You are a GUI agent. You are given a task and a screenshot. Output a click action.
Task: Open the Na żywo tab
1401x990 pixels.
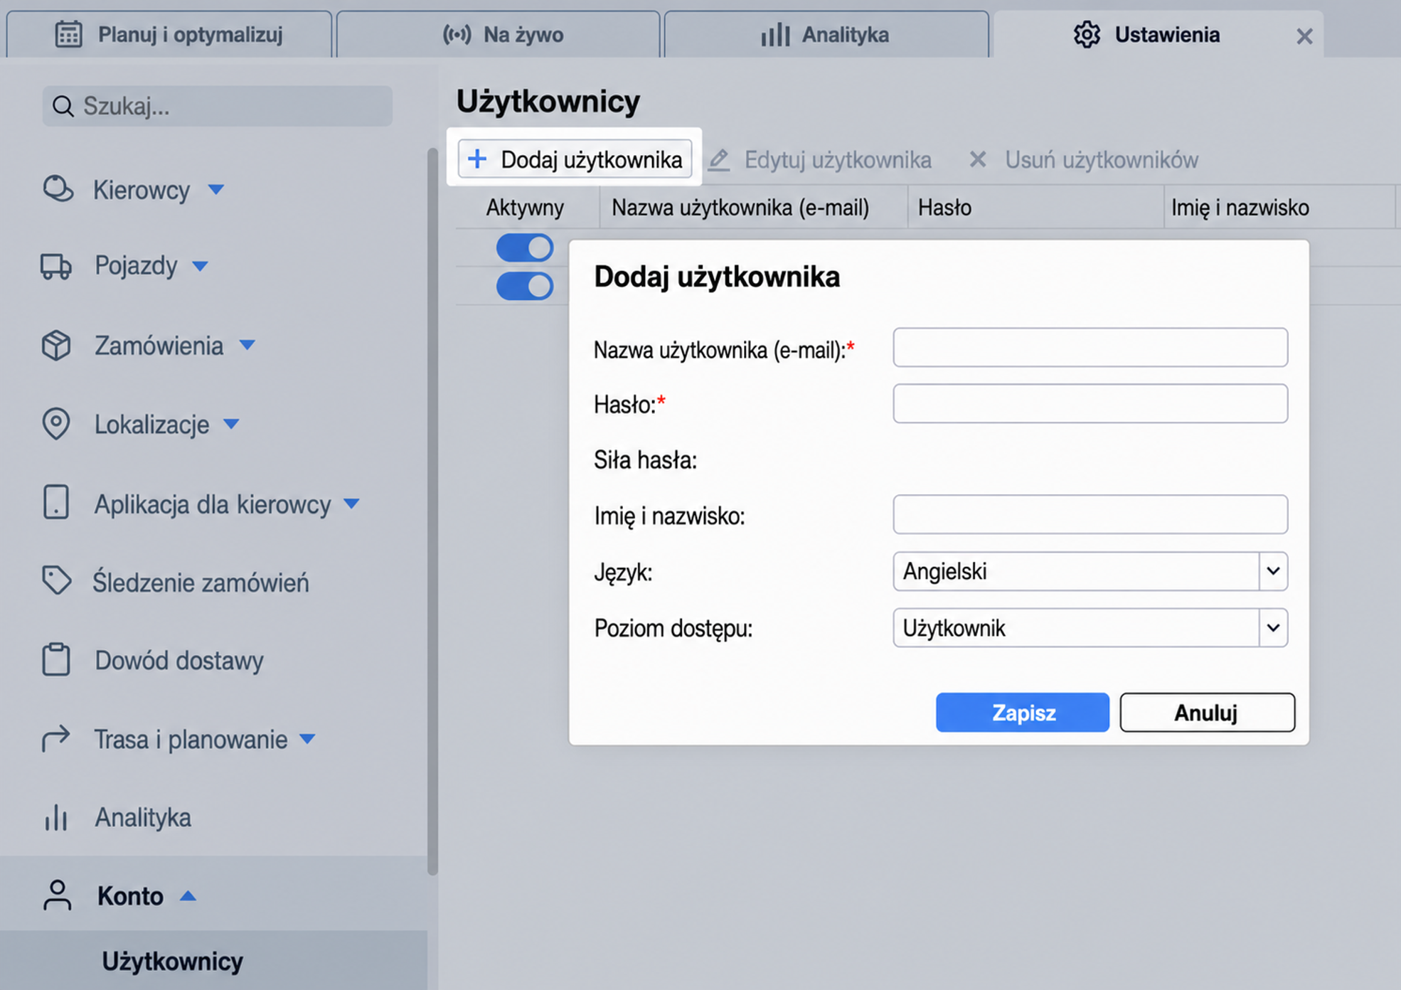[499, 34]
